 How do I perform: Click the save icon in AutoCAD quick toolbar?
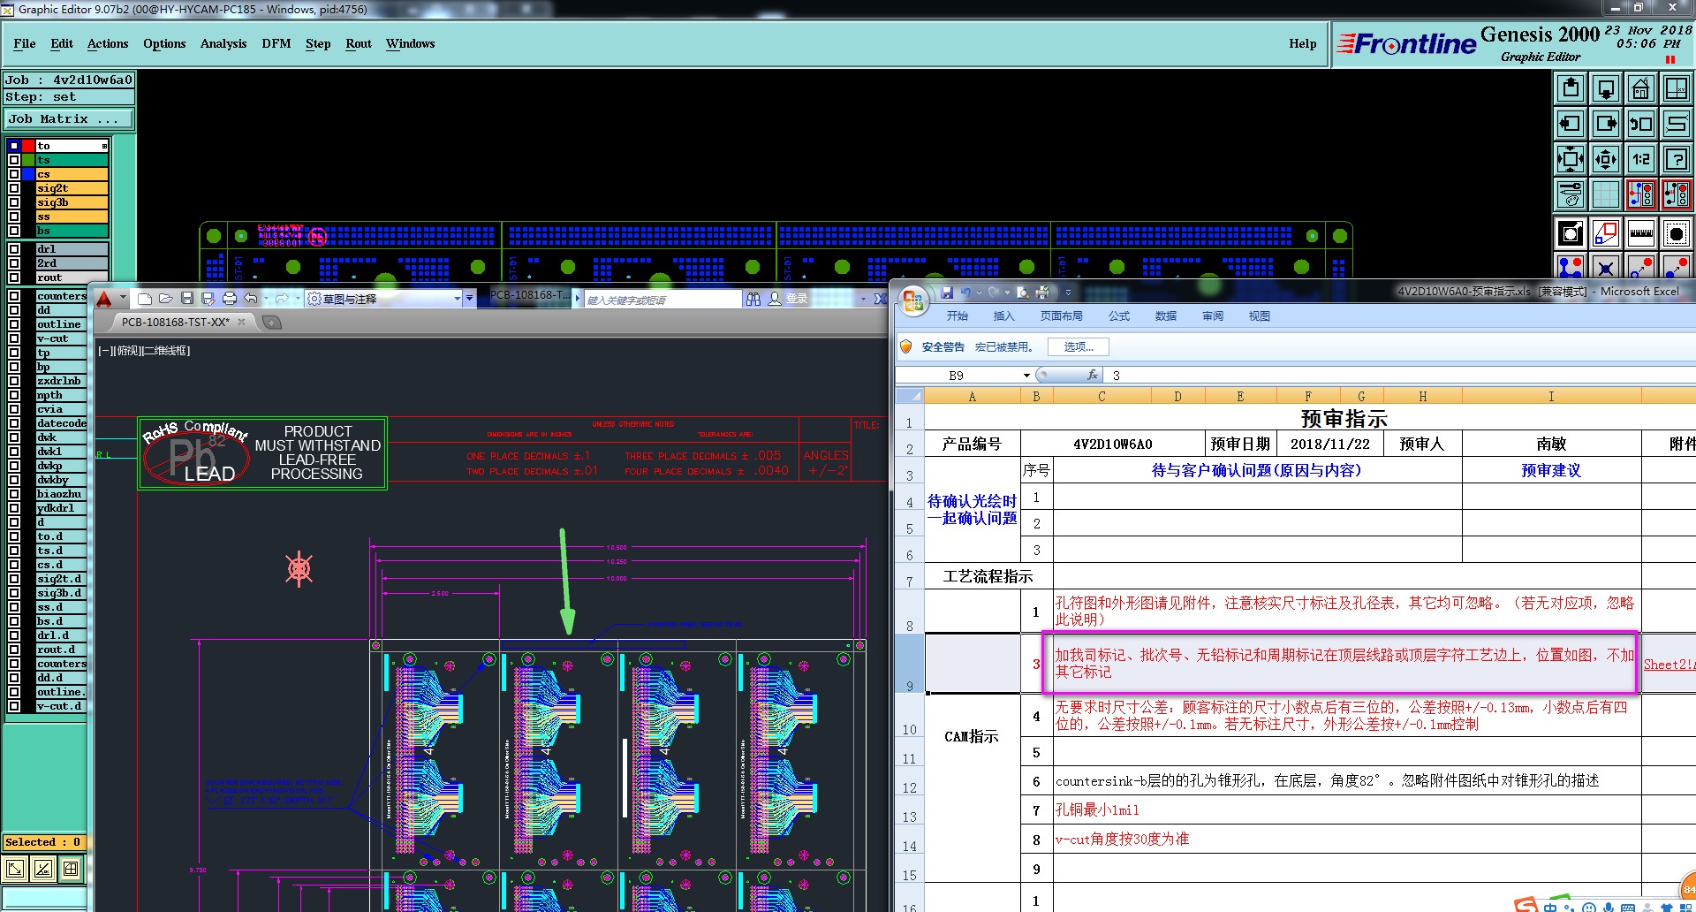[186, 299]
